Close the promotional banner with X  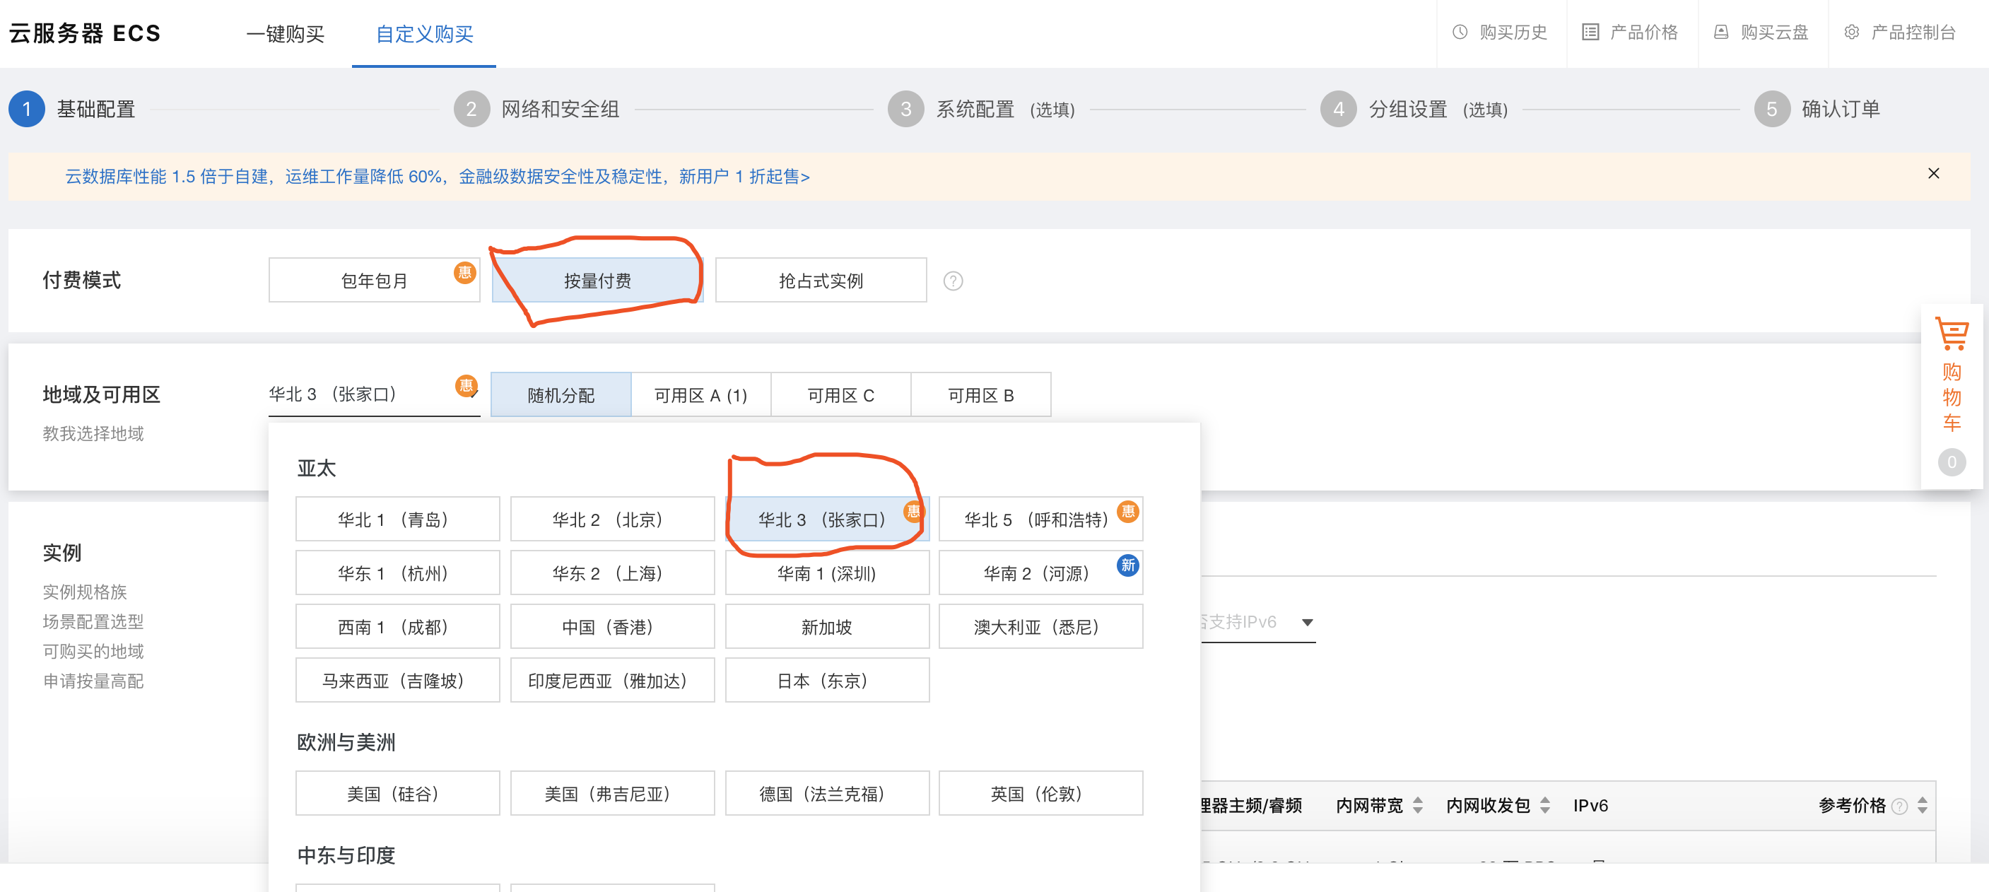tap(1932, 174)
